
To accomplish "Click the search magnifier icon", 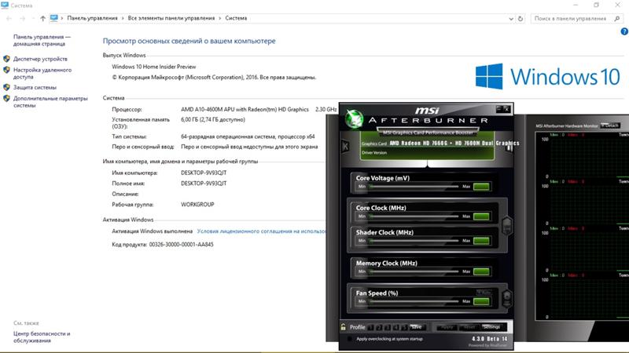I will (617, 18).
